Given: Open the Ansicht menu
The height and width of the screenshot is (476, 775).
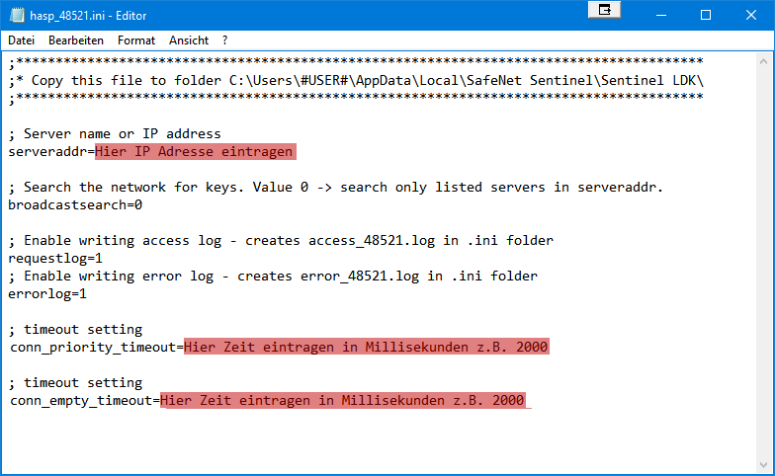Looking at the screenshot, I should click(x=188, y=40).
